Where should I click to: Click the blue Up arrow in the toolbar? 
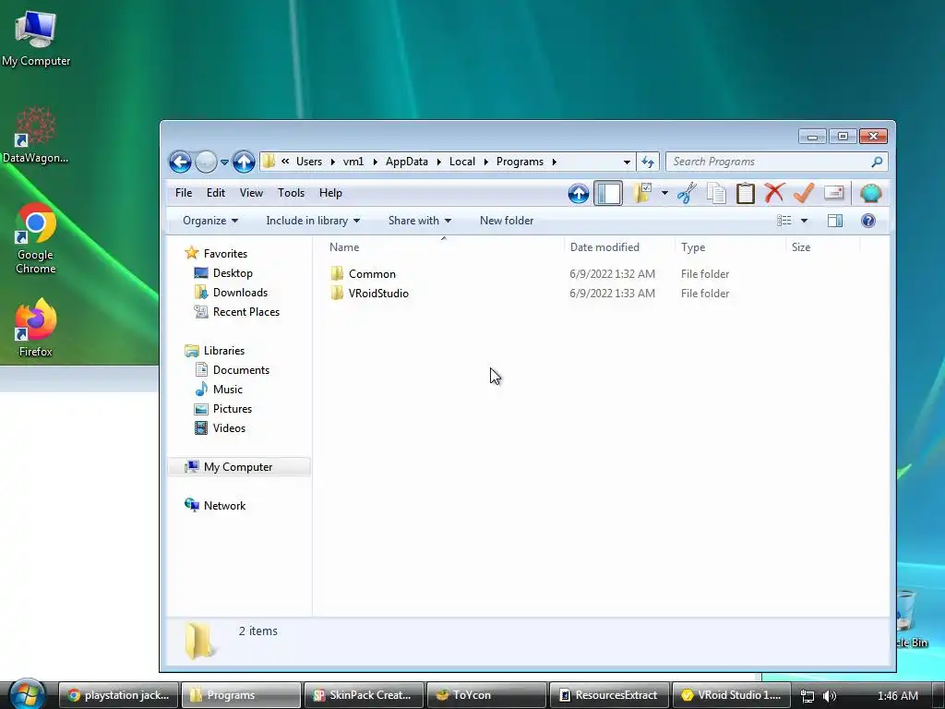579,194
